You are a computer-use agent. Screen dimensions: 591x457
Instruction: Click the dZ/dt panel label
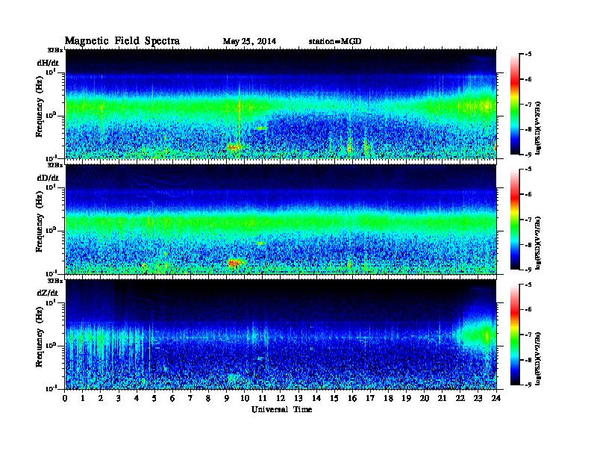48,293
